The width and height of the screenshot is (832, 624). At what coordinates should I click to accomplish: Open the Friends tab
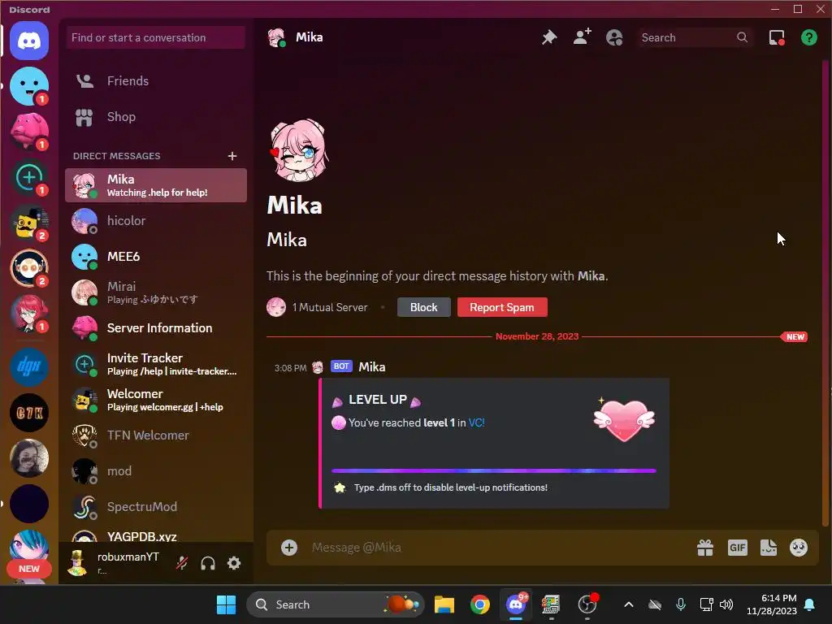[156, 81]
